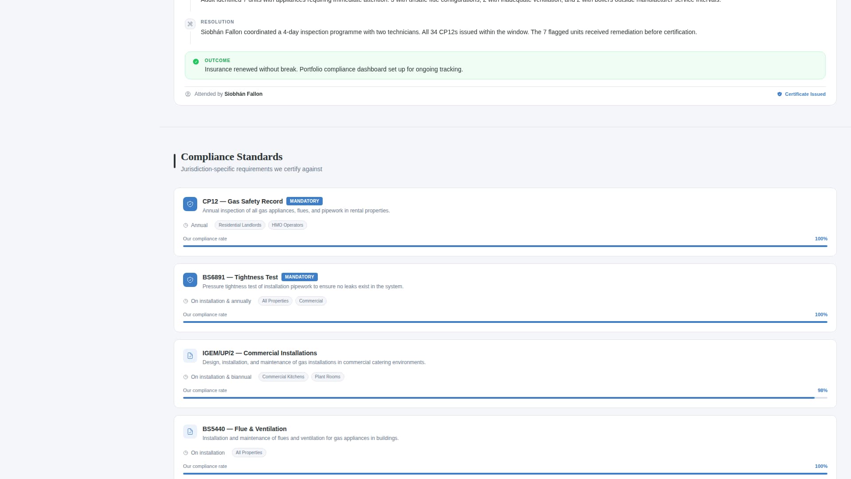Click the Compliance Standards heading
The height and width of the screenshot is (479, 851).
click(231, 157)
